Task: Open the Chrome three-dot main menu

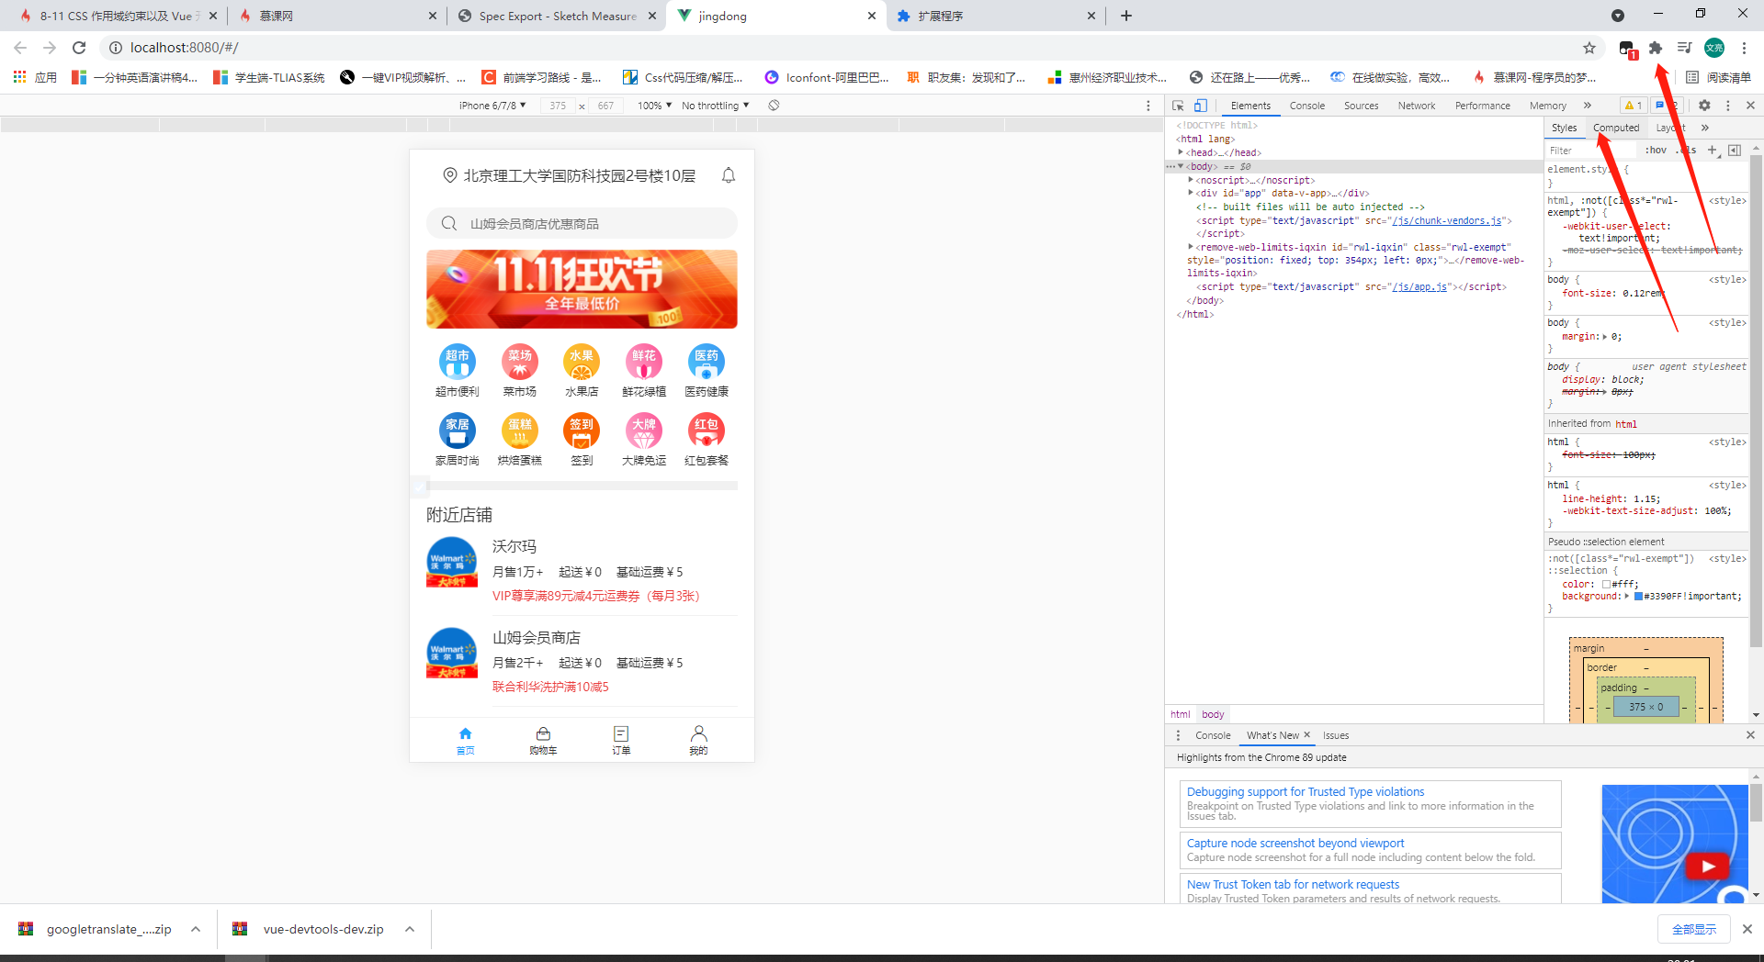Action: click(1744, 48)
